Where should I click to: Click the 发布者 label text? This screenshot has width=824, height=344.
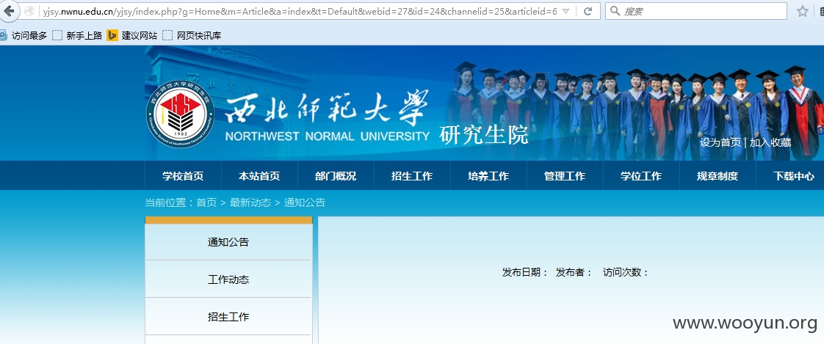pos(574,273)
